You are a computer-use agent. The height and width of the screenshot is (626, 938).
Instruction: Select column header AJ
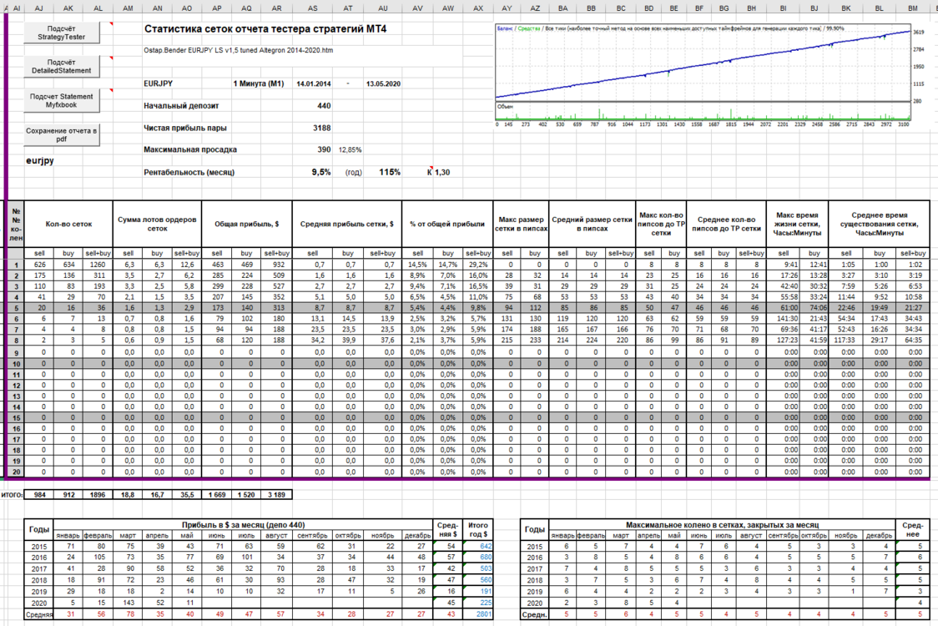pyautogui.click(x=39, y=8)
